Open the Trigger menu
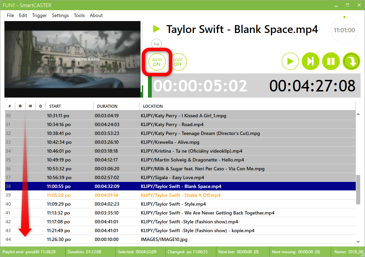 coord(39,15)
